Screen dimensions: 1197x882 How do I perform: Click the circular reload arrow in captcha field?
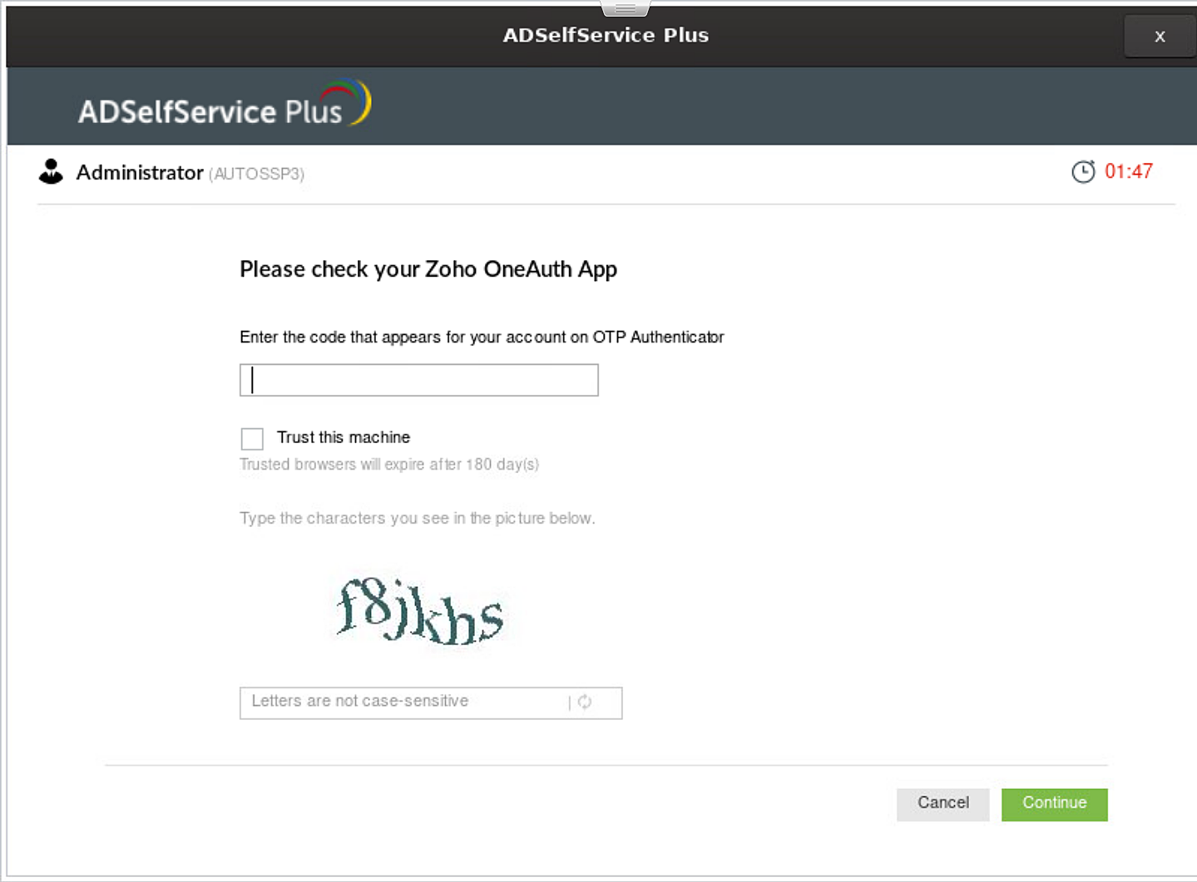(585, 702)
